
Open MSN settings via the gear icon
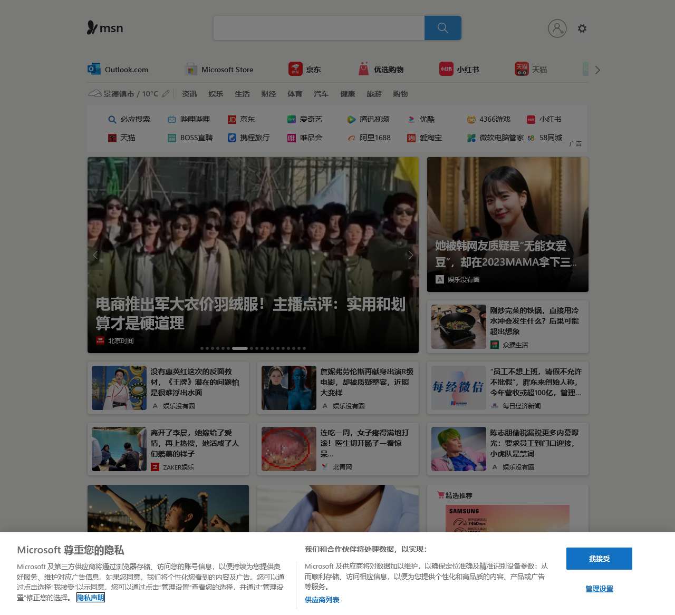pyautogui.click(x=582, y=28)
